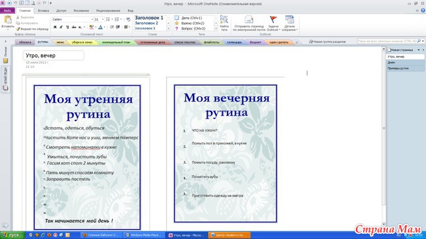The image size is (426, 239).
Task: Select Заголовок 3 style
Action: [145, 28]
